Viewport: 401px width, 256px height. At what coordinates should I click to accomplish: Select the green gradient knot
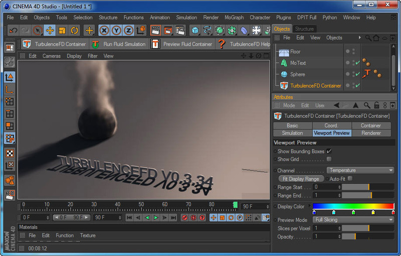pyautogui.click(x=353, y=212)
